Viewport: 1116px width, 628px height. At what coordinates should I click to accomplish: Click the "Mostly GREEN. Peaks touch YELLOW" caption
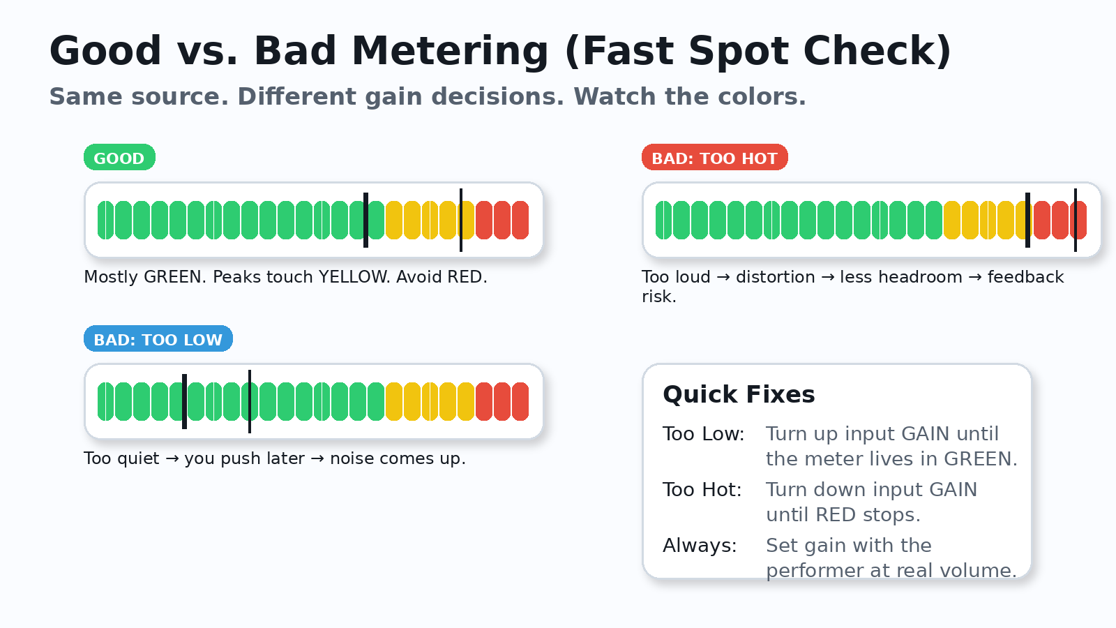(x=285, y=277)
